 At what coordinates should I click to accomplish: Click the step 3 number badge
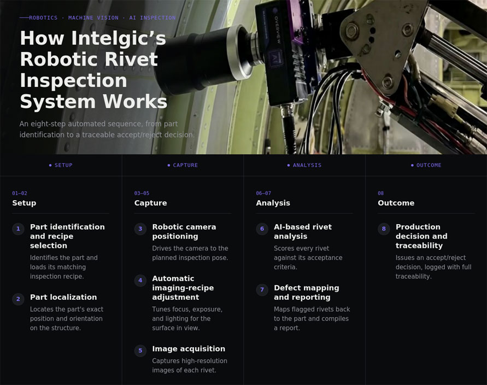[x=140, y=229]
